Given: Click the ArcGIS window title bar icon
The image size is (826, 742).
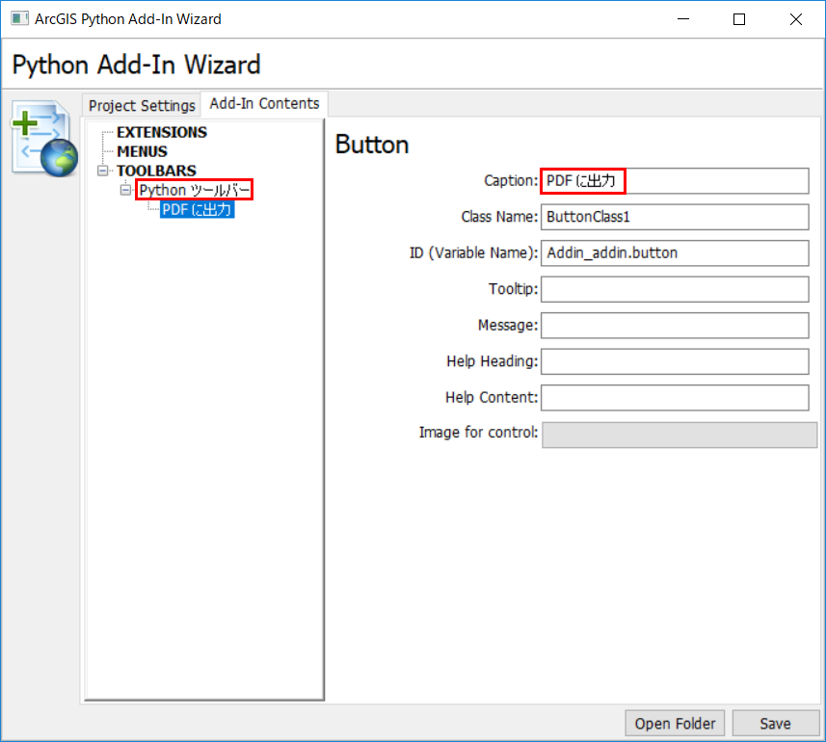Looking at the screenshot, I should tap(19, 19).
